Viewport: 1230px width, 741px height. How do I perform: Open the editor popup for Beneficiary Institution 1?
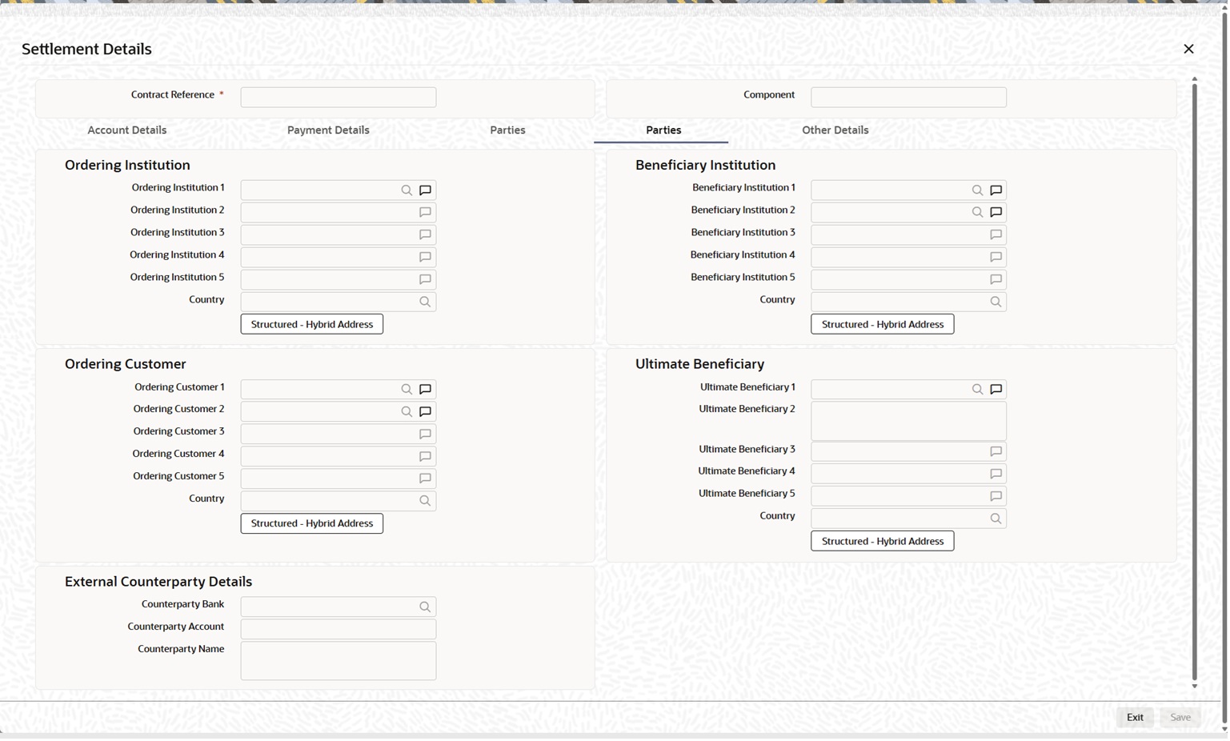click(996, 190)
